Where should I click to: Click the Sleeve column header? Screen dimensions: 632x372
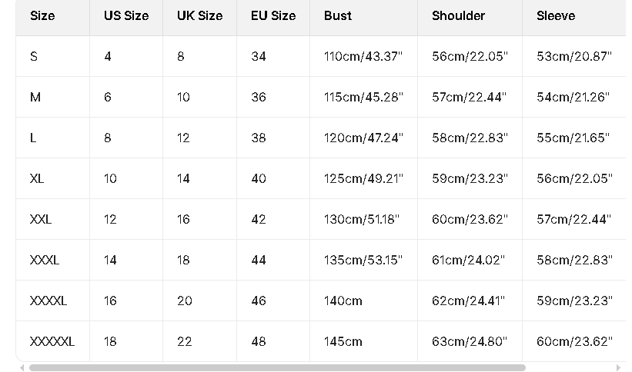pos(556,15)
